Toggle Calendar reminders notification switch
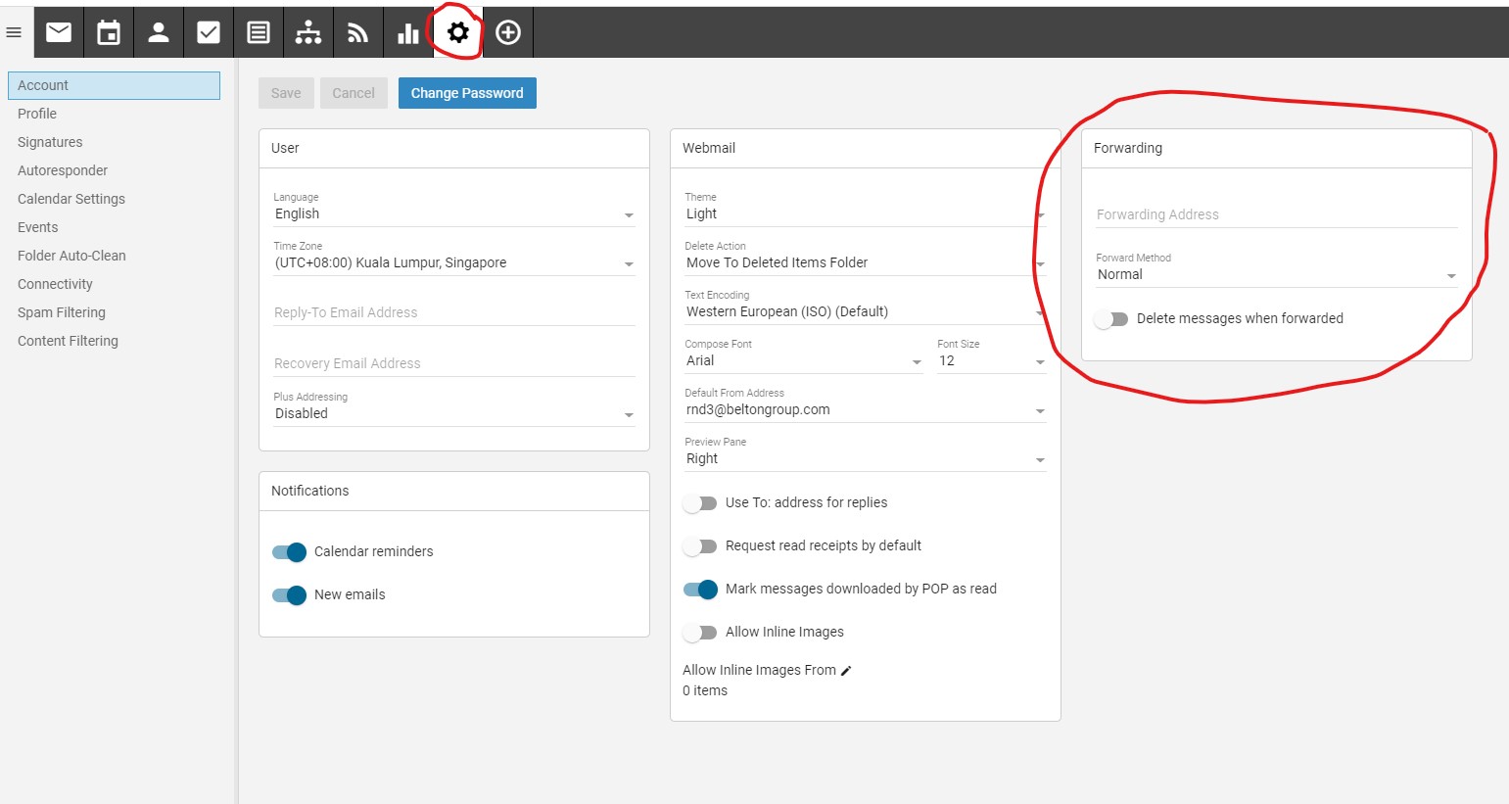Image resolution: width=1509 pixels, height=804 pixels. pyautogui.click(x=289, y=551)
